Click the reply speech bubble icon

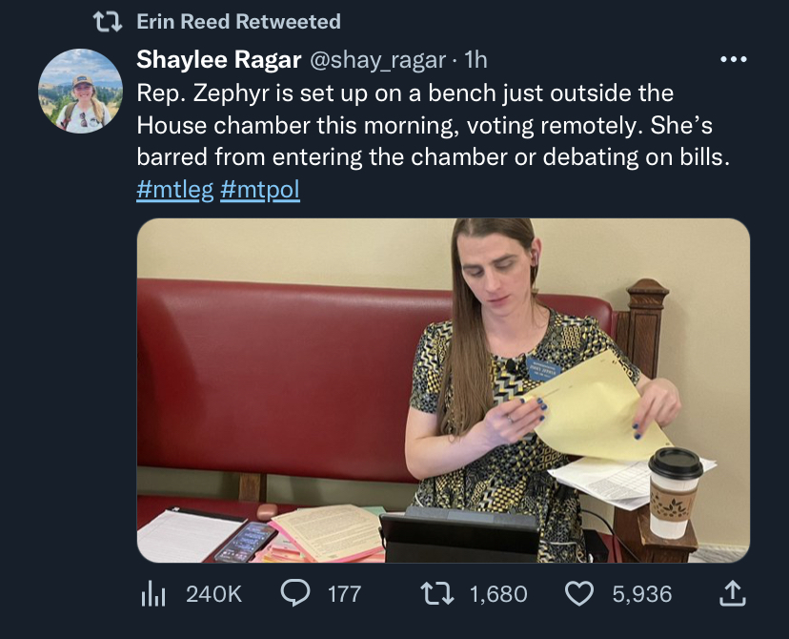(x=294, y=594)
